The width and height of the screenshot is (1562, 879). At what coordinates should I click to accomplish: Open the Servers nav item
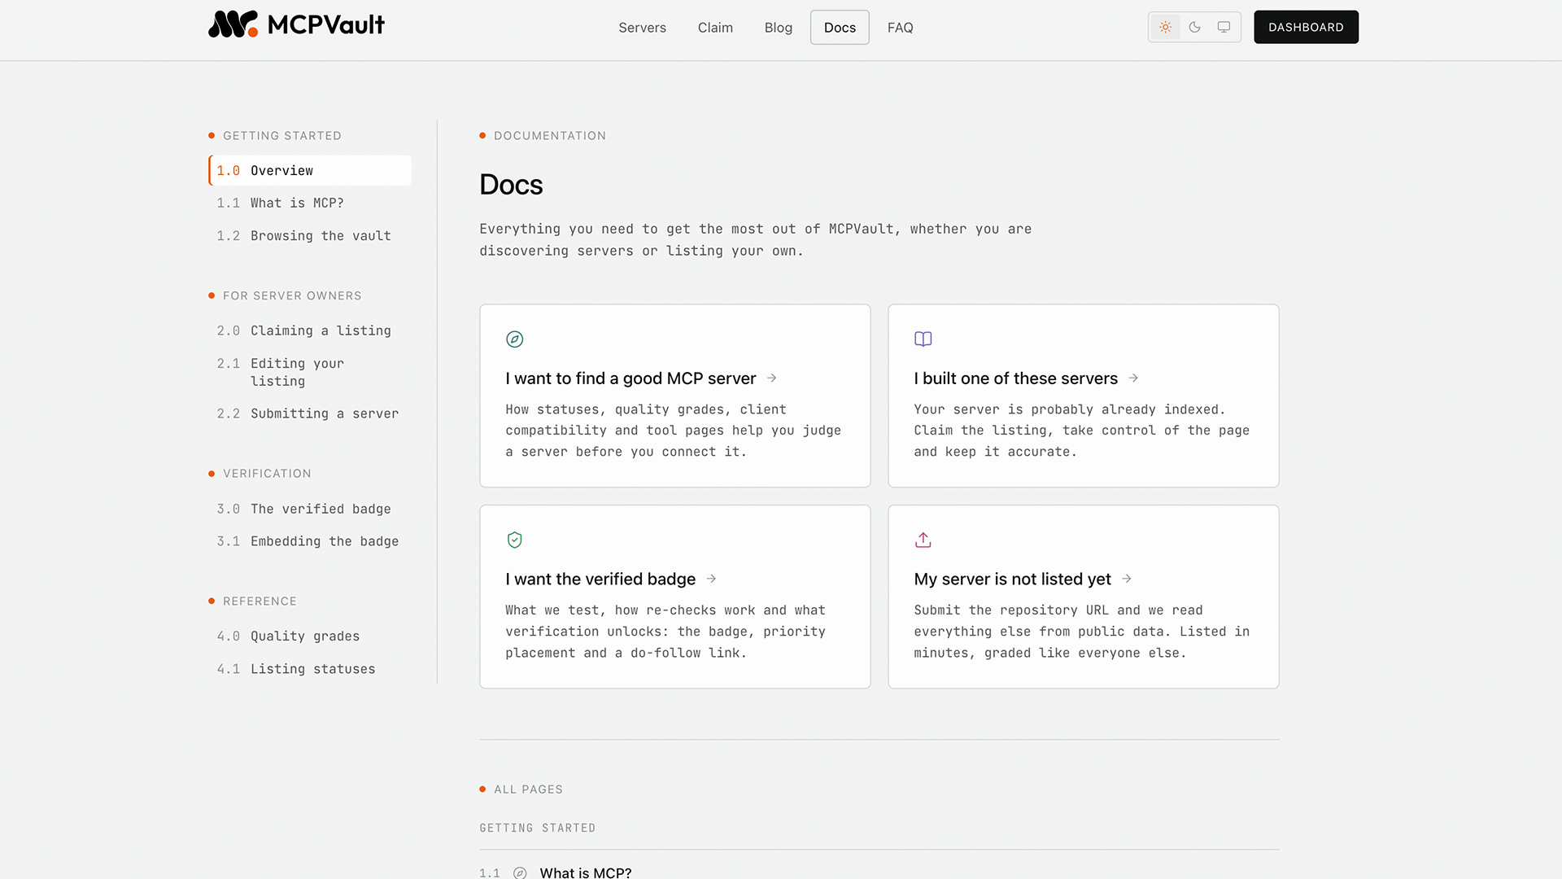point(642,28)
